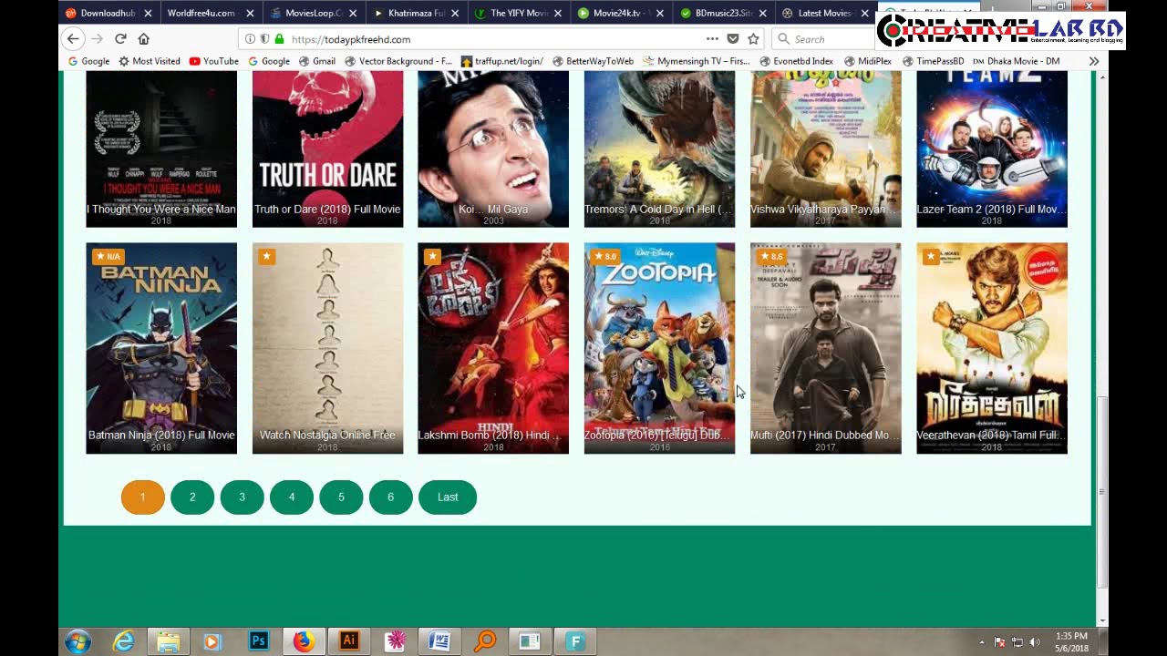Screen dimensions: 1167x656
Task: Open the Mufti (2017) movie poster
Action: tap(825, 348)
